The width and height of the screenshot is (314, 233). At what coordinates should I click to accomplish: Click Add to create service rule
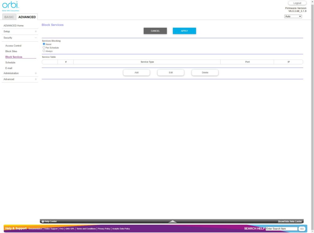[x=136, y=73]
